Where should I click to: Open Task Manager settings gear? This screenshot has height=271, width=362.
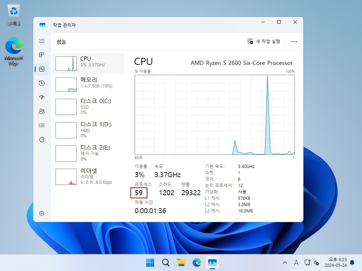point(42,213)
